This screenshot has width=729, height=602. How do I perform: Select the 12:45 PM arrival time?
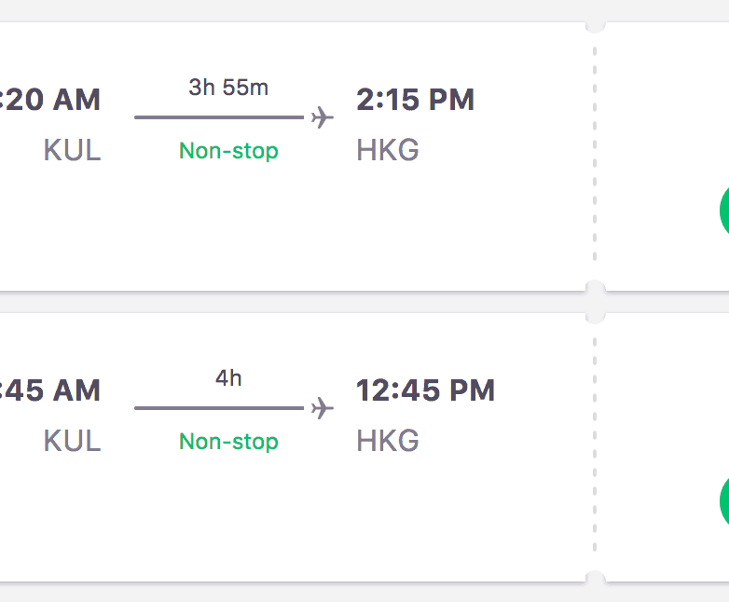pos(425,390)
